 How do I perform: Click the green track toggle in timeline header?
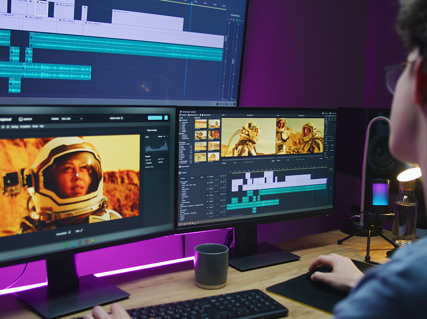coord(209,183)
